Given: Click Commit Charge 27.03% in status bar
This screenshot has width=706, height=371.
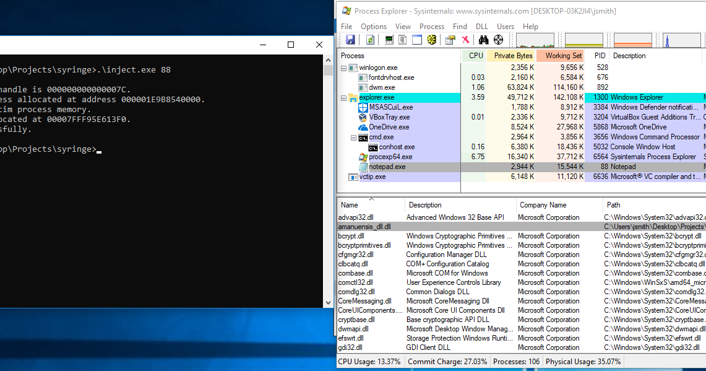Looking at the screenshot, I should click(447, 362).
